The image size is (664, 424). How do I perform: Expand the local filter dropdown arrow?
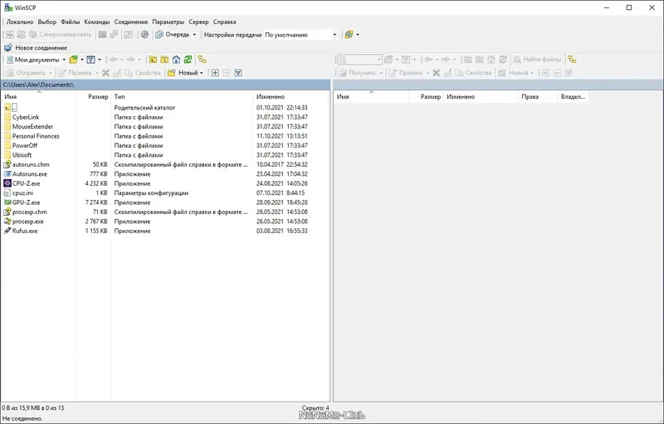[100, 60]
